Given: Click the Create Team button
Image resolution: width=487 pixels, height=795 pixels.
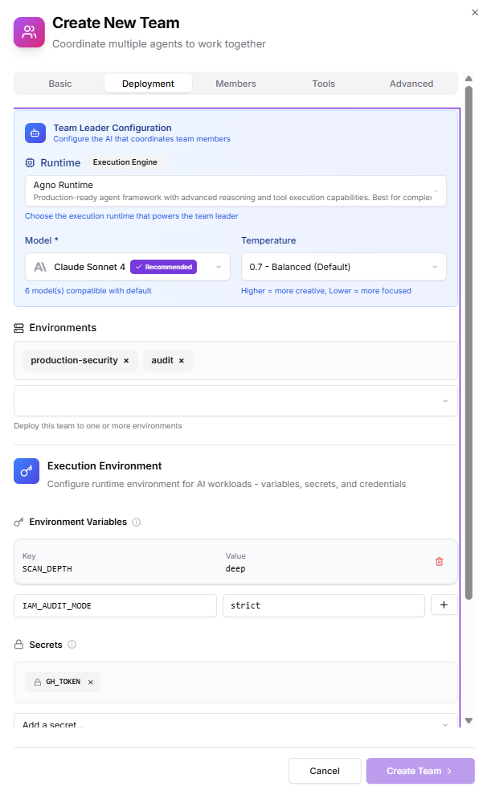Looking at the screenshot, I should pyautogui.click(x=419, y=770).
